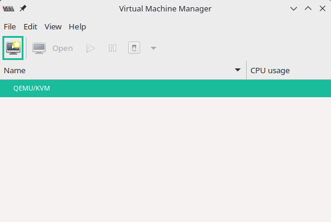Expand the shutdown options dropdown arrow
Image resolution: width=331 pixels, height=222 pixels.
153,48
